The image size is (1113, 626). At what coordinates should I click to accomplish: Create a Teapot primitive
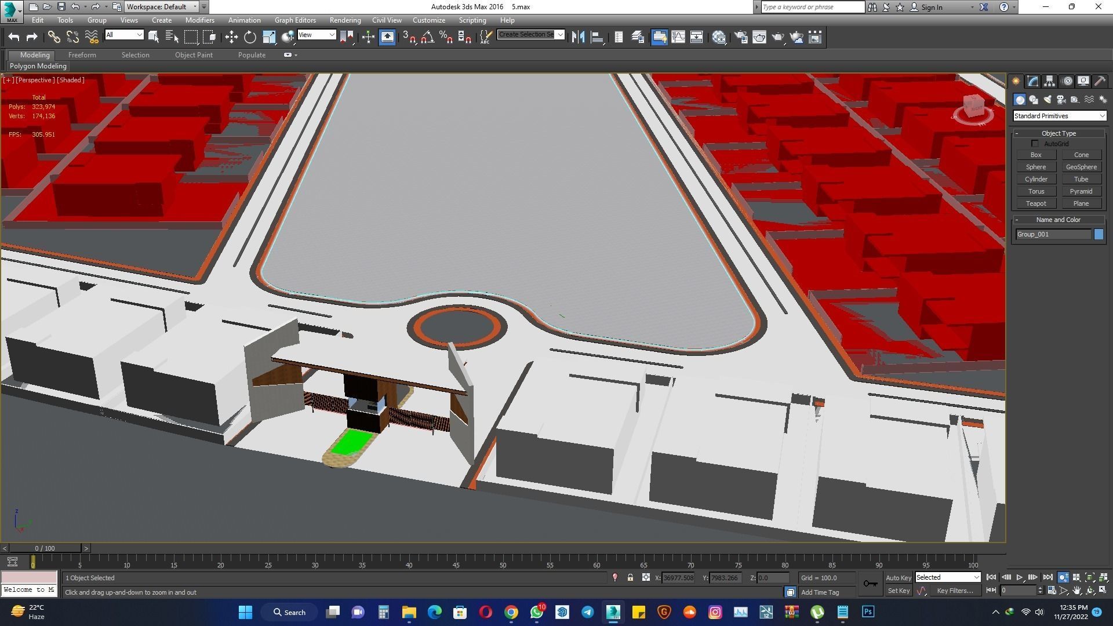1036,203
